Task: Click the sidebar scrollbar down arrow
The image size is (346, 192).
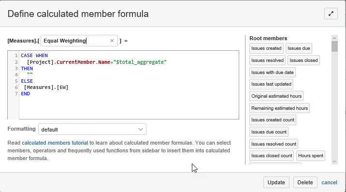Action: (334, 162)
